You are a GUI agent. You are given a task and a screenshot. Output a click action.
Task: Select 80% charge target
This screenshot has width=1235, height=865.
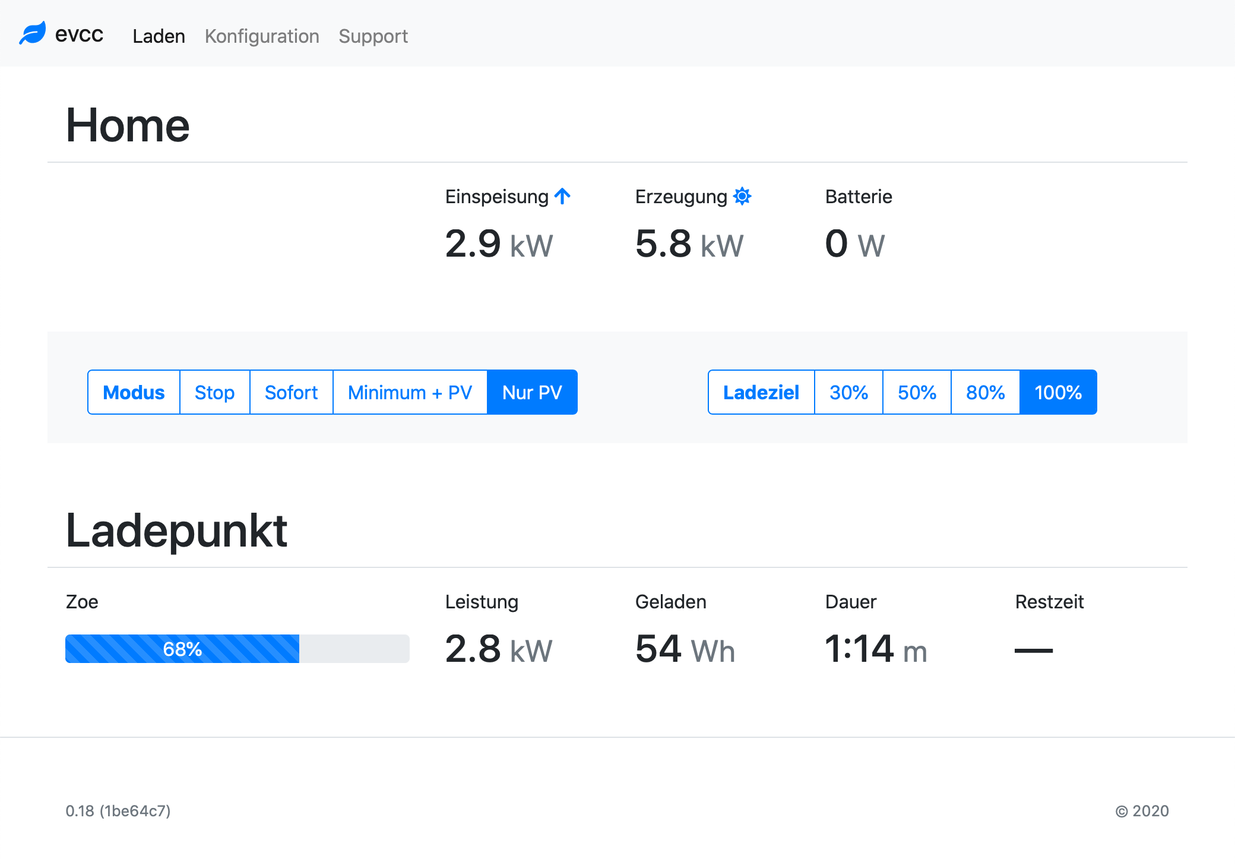click(985, 393)
